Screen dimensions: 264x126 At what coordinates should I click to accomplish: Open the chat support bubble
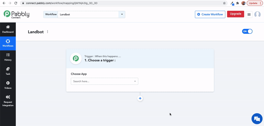pos(257,119)
